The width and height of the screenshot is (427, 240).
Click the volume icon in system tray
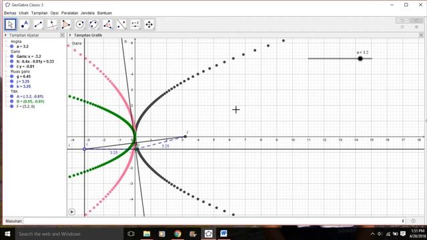click(x=380, y=234)
